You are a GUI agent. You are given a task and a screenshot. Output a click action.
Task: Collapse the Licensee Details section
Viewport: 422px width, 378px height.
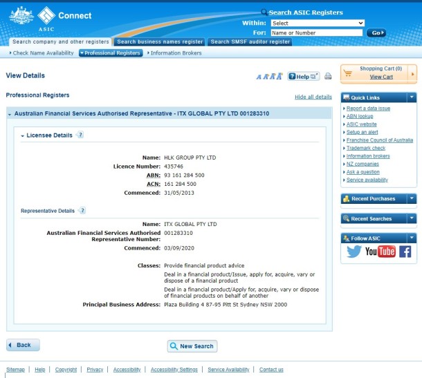coord(23,136)
